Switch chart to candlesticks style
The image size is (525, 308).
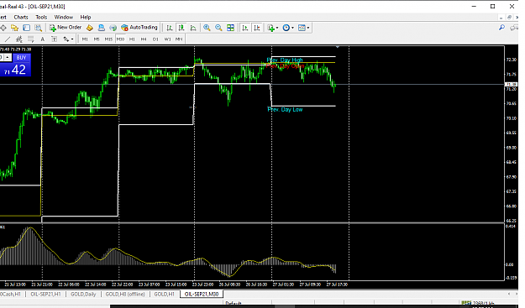[181, 28]
